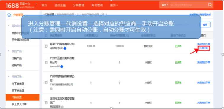The height and width of the screenshot is (109, 224).
Task: Click supplier name 深圳市龙岗区韩姿姿服饰厂
Action: point(62,100)
